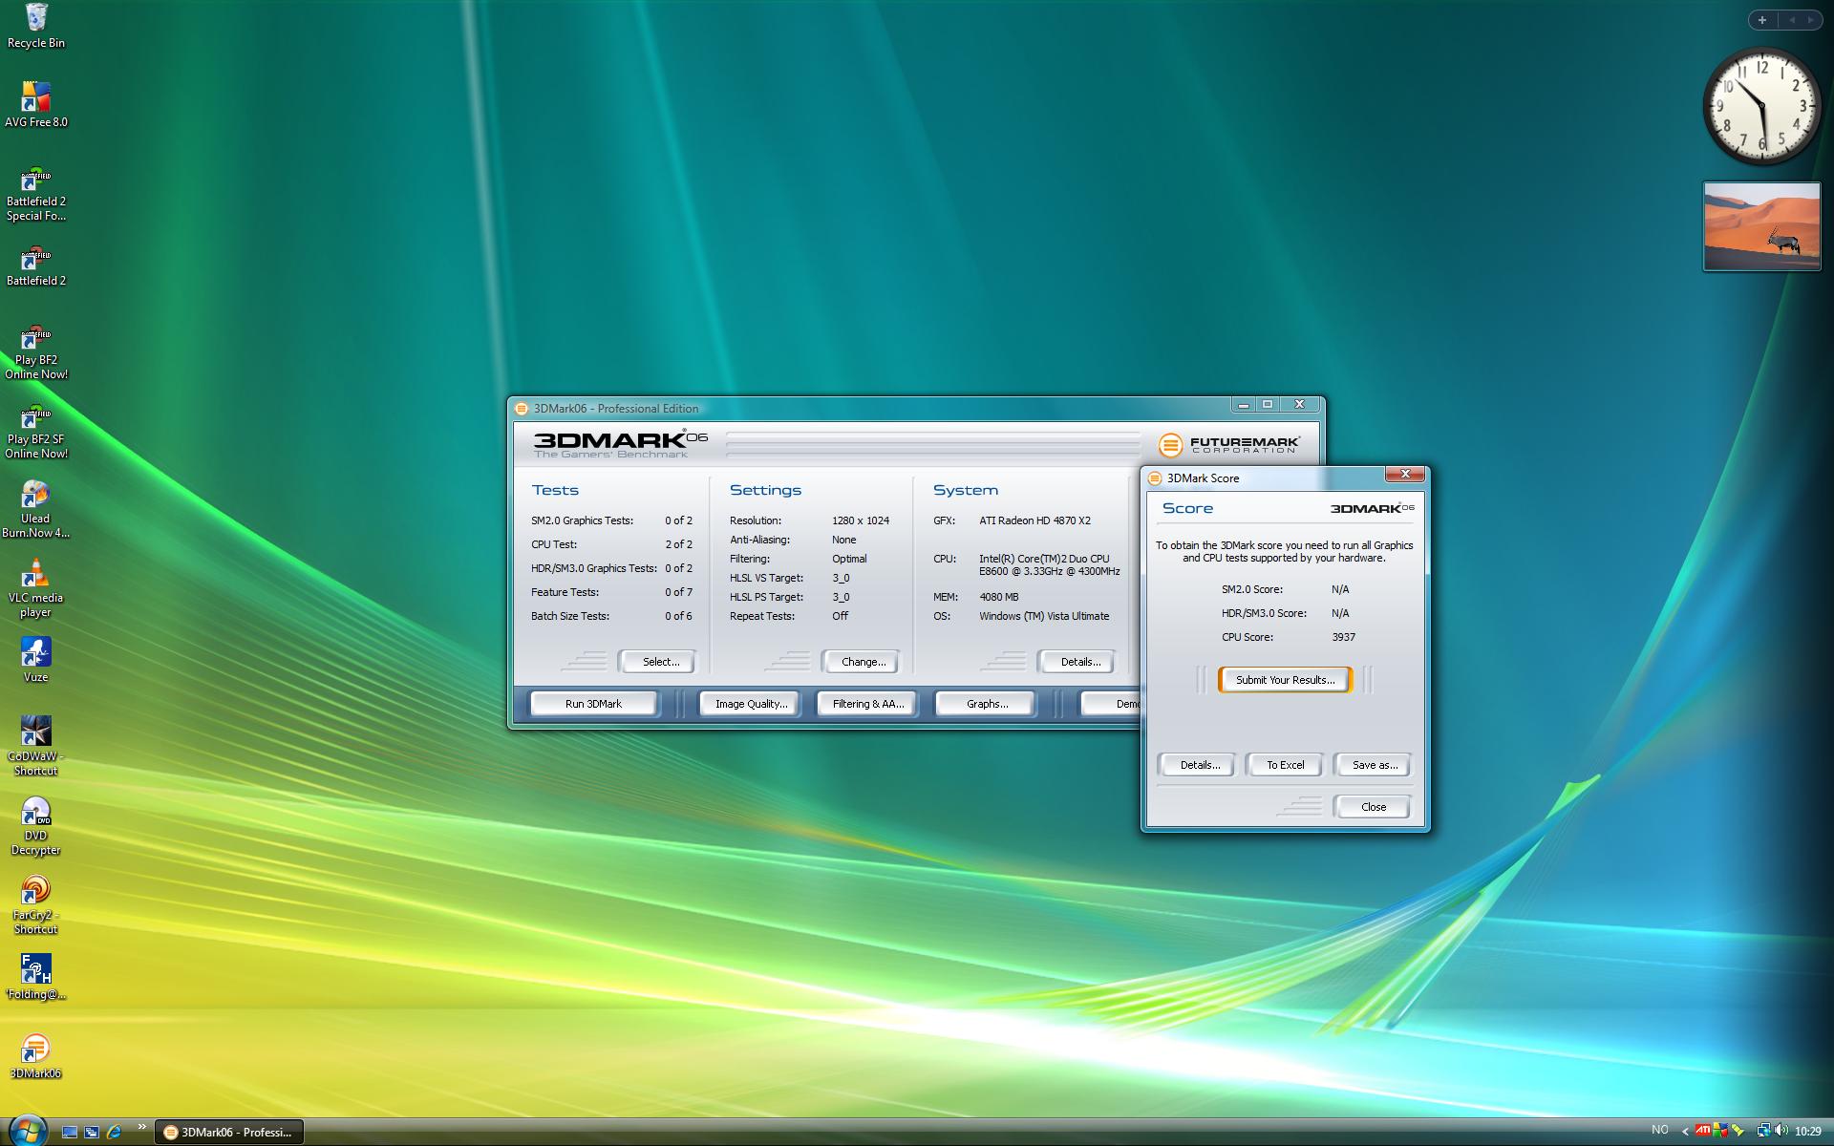The image size is (1834, 1146).
Task: Minimize the 3DMark06 main window
Action: click(1243, 405)
